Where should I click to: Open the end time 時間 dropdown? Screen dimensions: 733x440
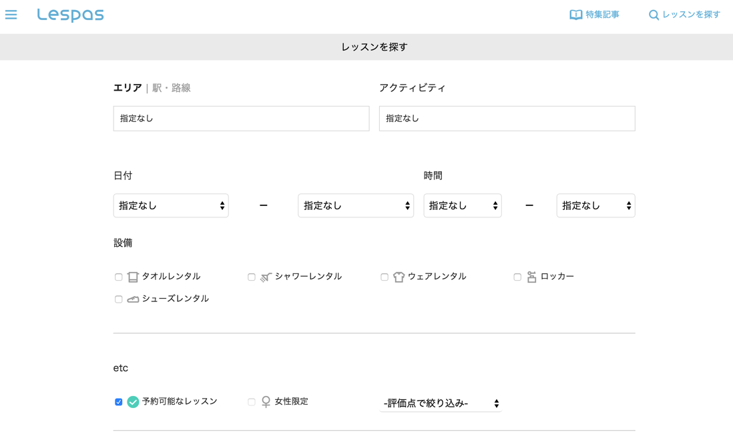tap(596, 205)
